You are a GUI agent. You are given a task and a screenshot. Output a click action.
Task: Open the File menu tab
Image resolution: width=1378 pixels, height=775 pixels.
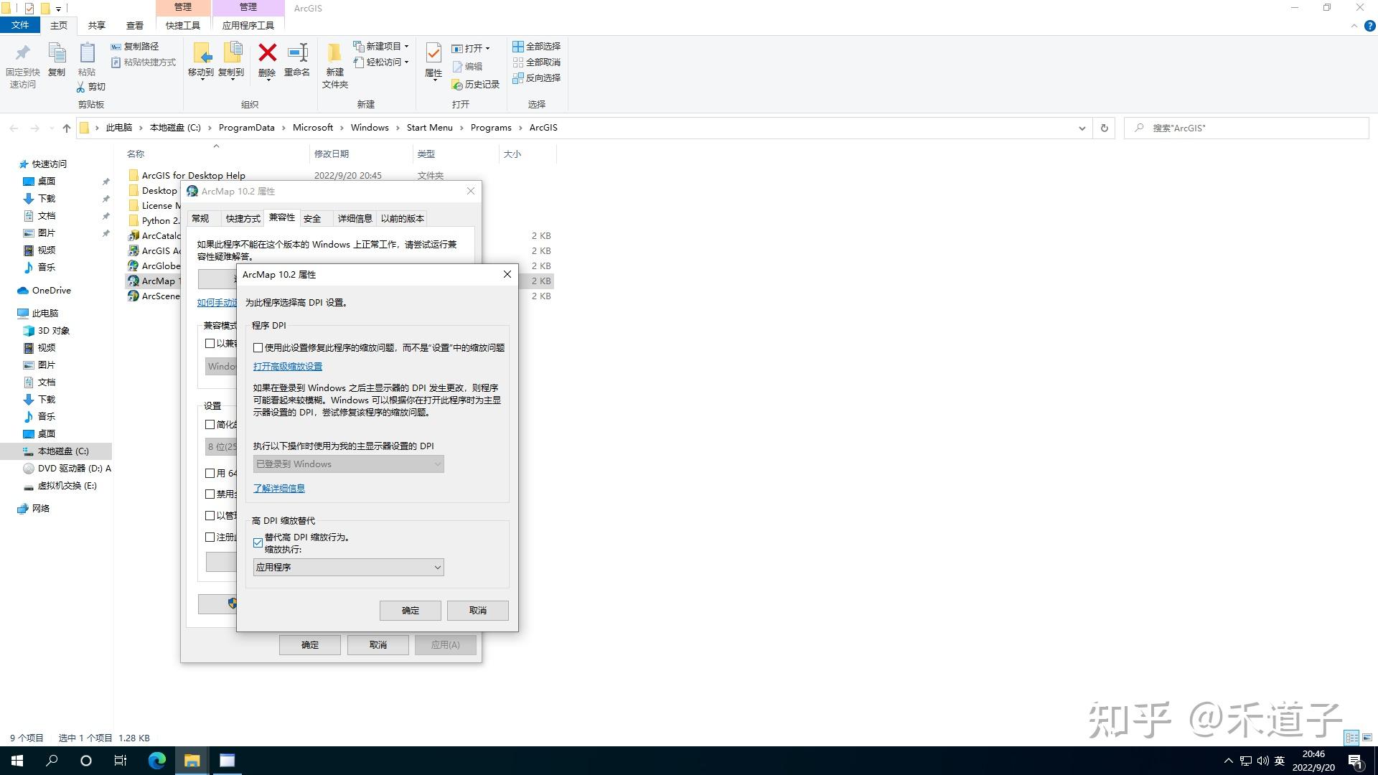(x=20, y=25)
